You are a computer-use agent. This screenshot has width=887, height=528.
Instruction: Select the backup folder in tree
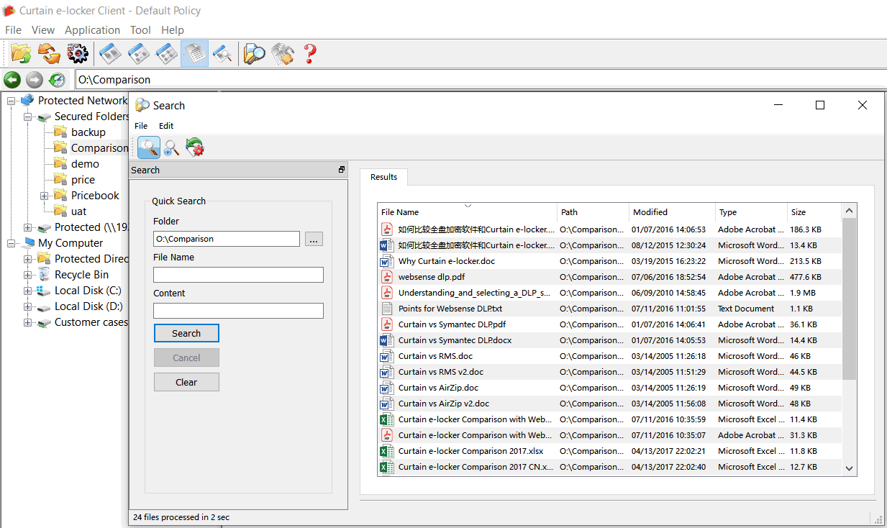click(88, 132)
